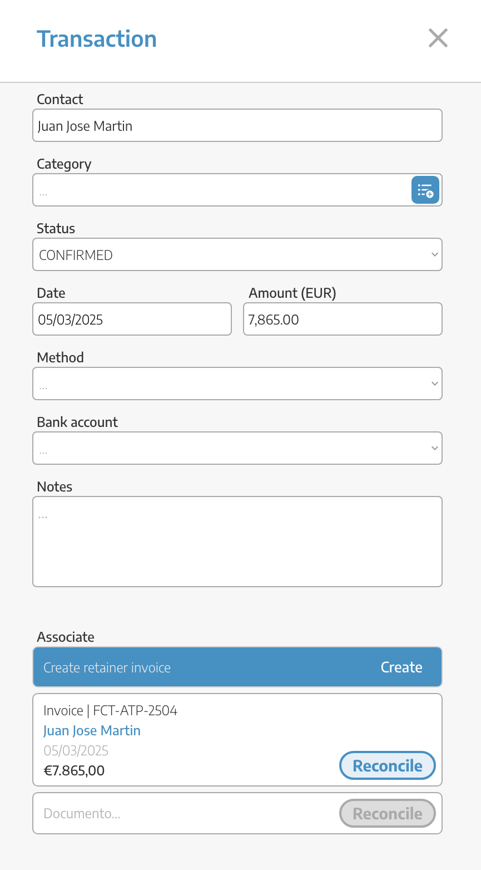481x870 pixels.
Task: Open the Method dropdown chevron
Action: click(435, 384)
